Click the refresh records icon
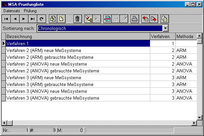Screen dimensions: 204x136 coord(41,19)
